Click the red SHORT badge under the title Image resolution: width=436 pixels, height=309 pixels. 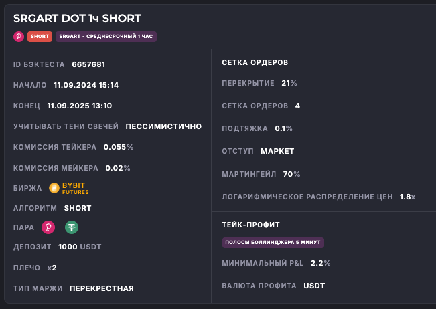(x=40, y=37)
